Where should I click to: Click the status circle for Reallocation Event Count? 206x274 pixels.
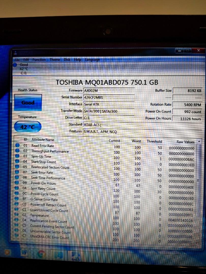(x=17, y=219)
